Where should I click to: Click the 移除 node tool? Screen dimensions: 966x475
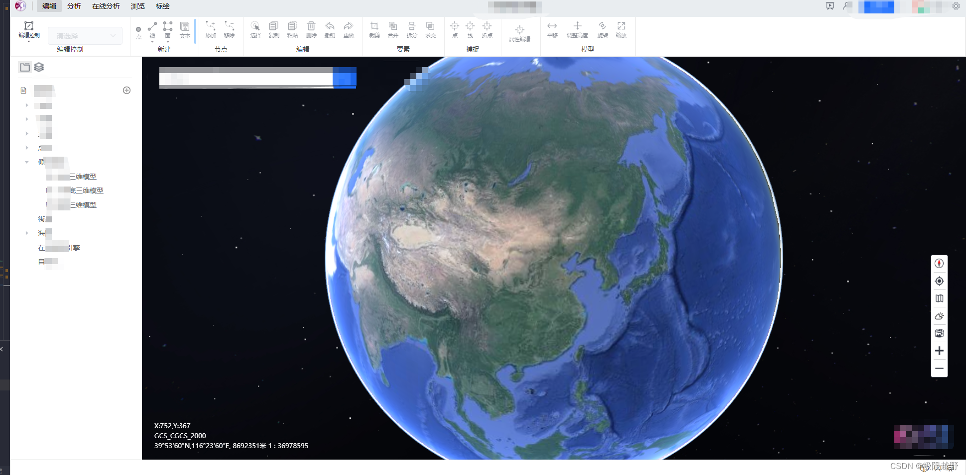pyautogui.click(x=229, y=29)
